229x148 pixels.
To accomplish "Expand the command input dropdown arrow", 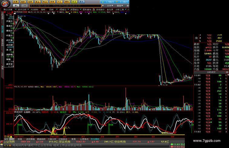I will pos(103,6).
